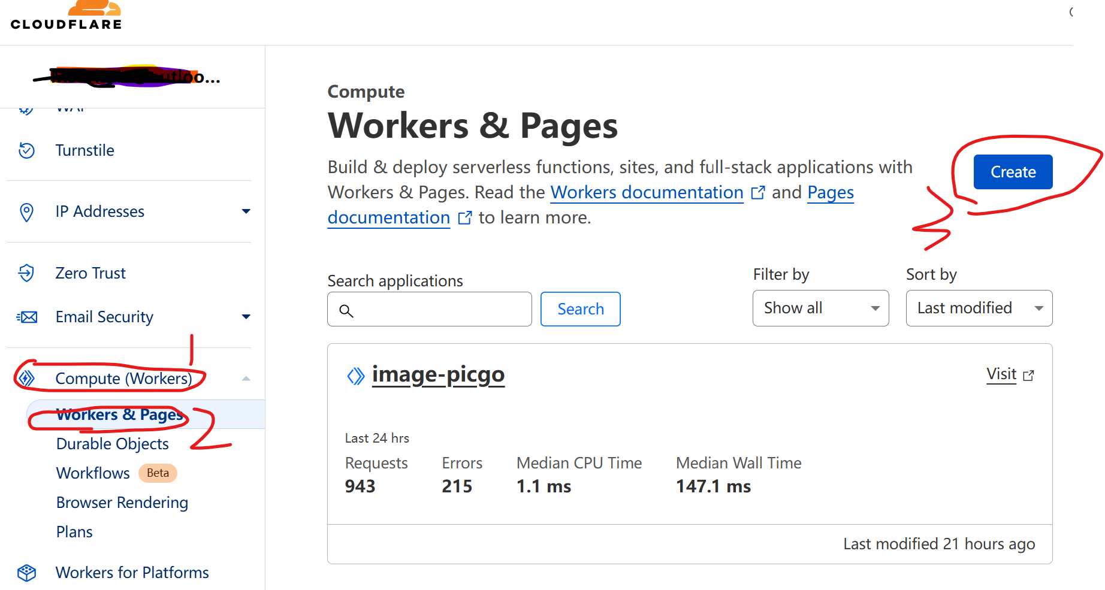This screenshot has height=590, width=1105.
Task: Expand the Email Security menu arrow
Action: point(246,317)
